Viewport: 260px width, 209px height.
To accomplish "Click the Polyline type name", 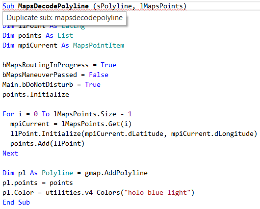I will [x=57, y=173].
